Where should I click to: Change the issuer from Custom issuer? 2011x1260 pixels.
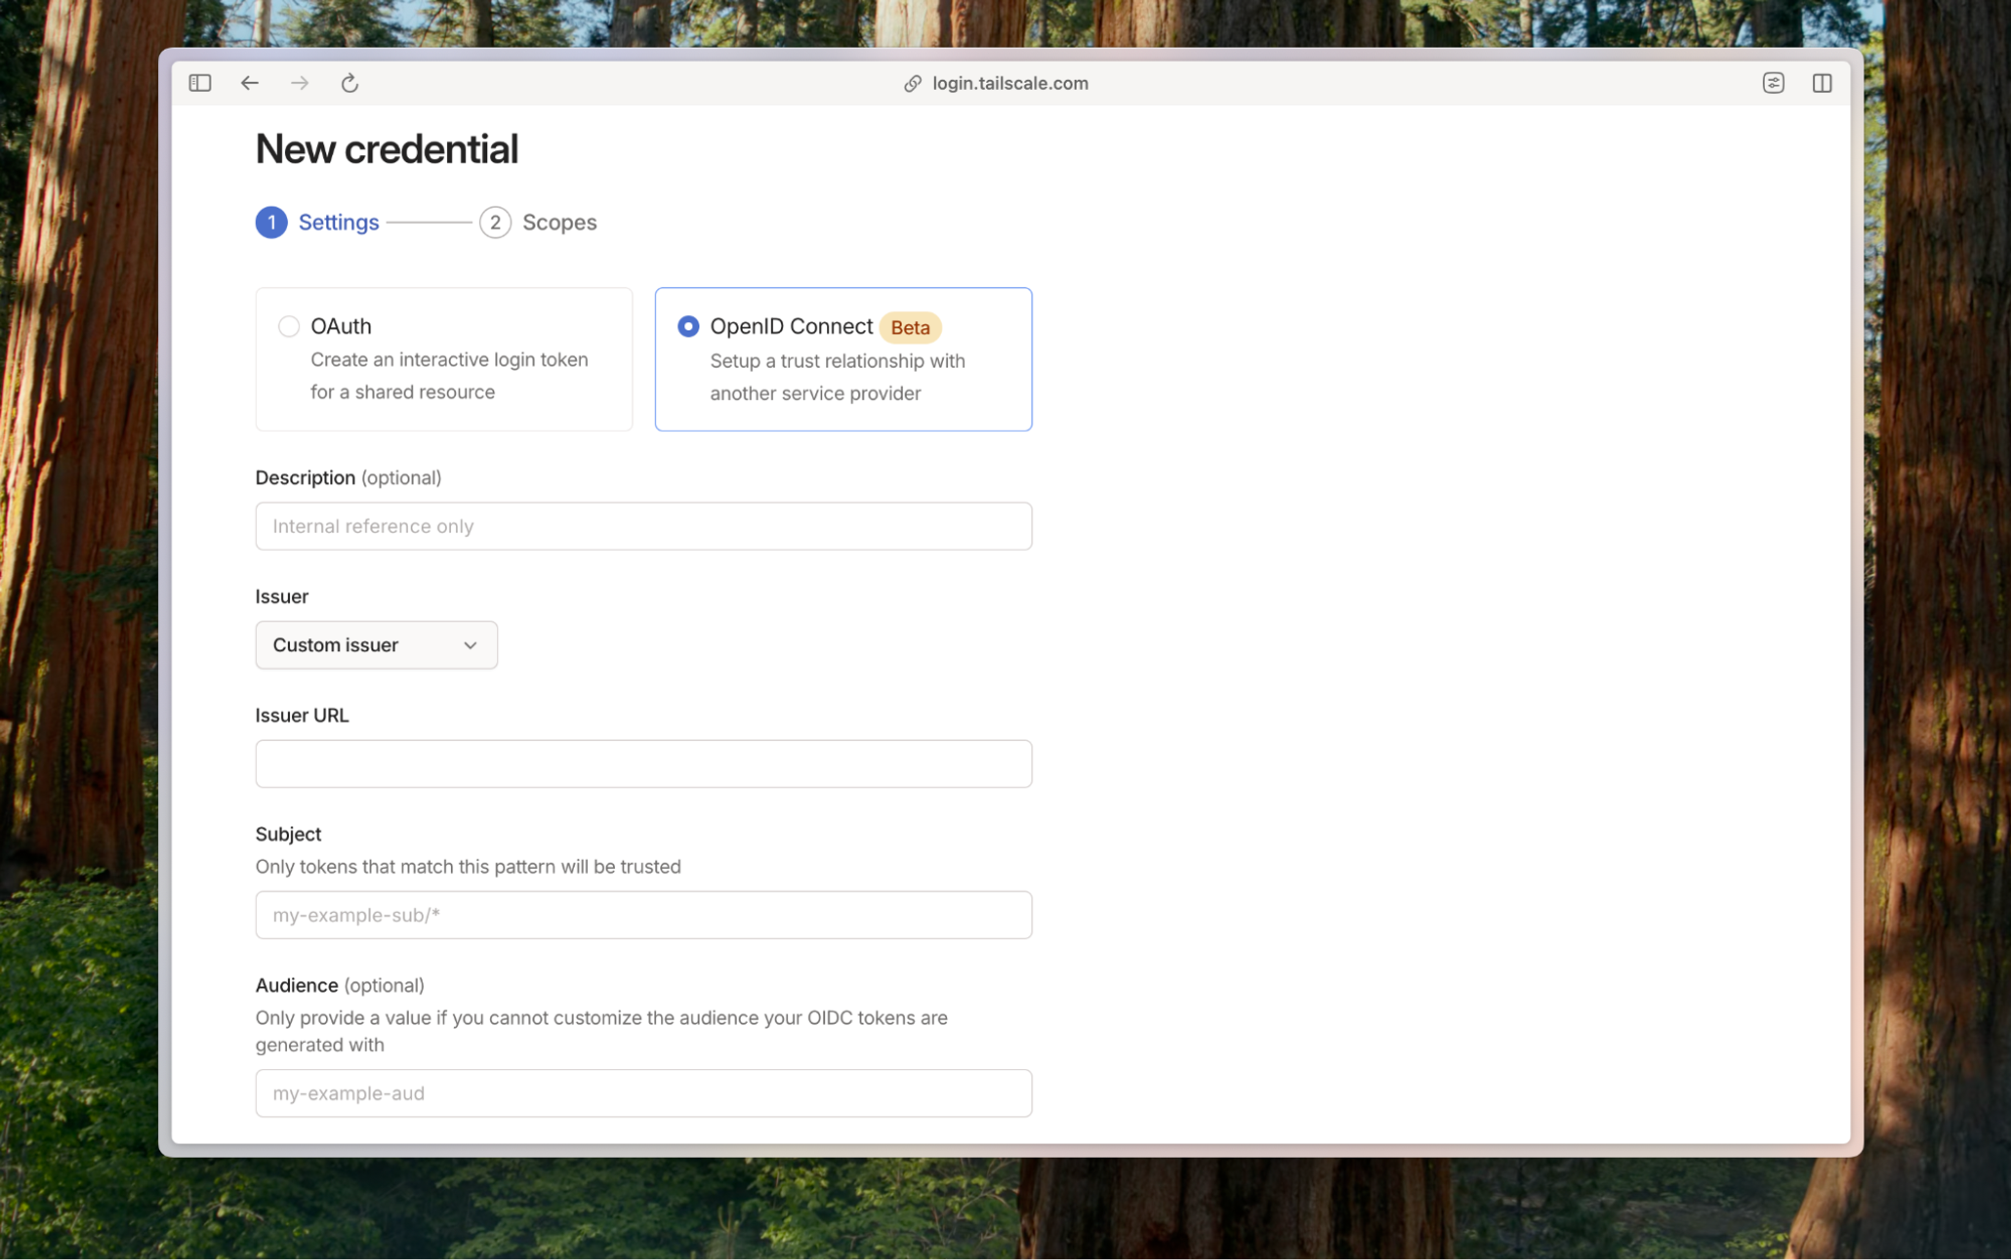tap(375, 644)
